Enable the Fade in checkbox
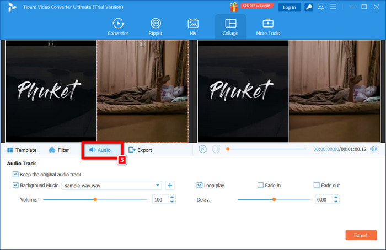 click(x=260, y=186)
